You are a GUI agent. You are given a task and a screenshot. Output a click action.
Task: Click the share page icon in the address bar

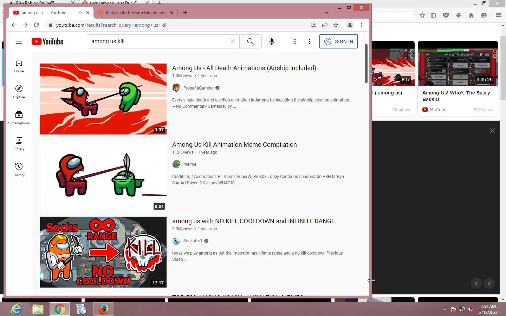(325, 25)
